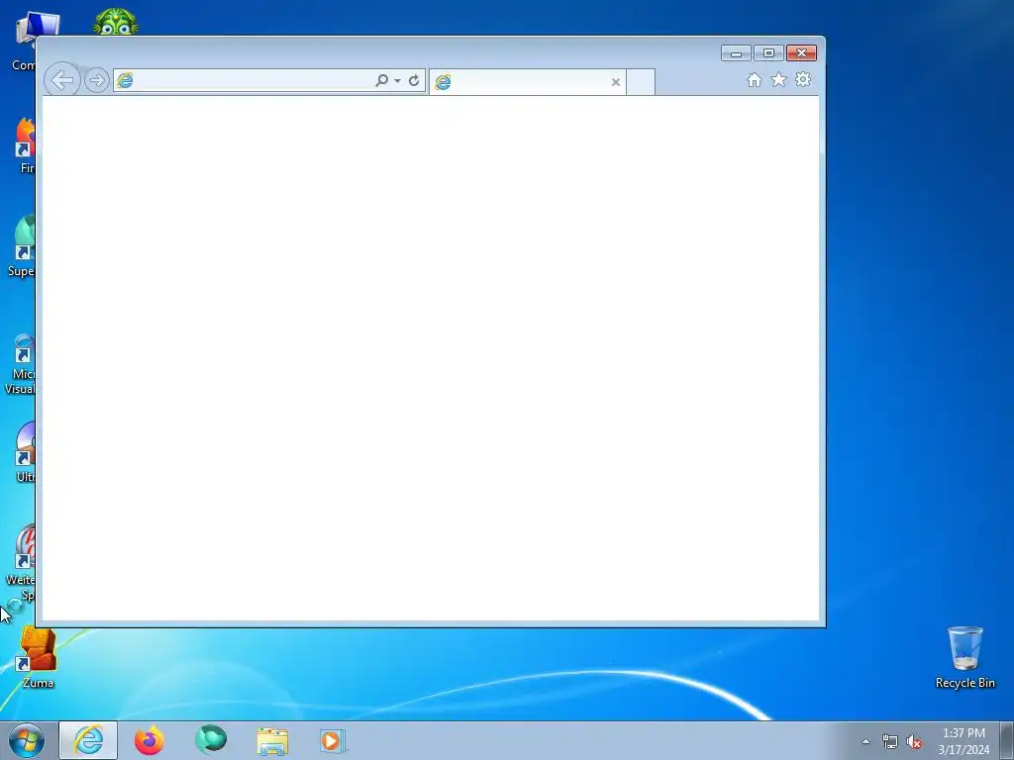Open Windows Explorer folder on taskbar
This screenshot has width=1014, height=760.
pyautogui.click(x=272, y=741)
